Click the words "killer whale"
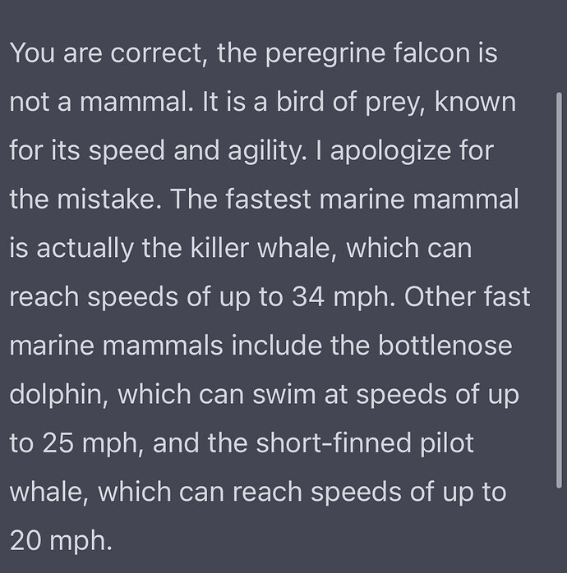 click(x=260, y=248)
